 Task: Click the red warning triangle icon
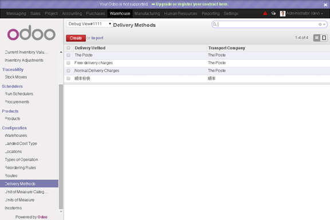265,13
